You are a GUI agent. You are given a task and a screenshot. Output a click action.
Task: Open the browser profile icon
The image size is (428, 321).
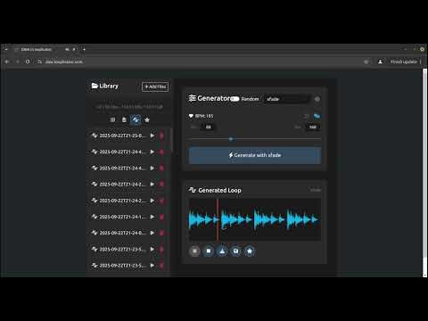[x=380, y=62]
